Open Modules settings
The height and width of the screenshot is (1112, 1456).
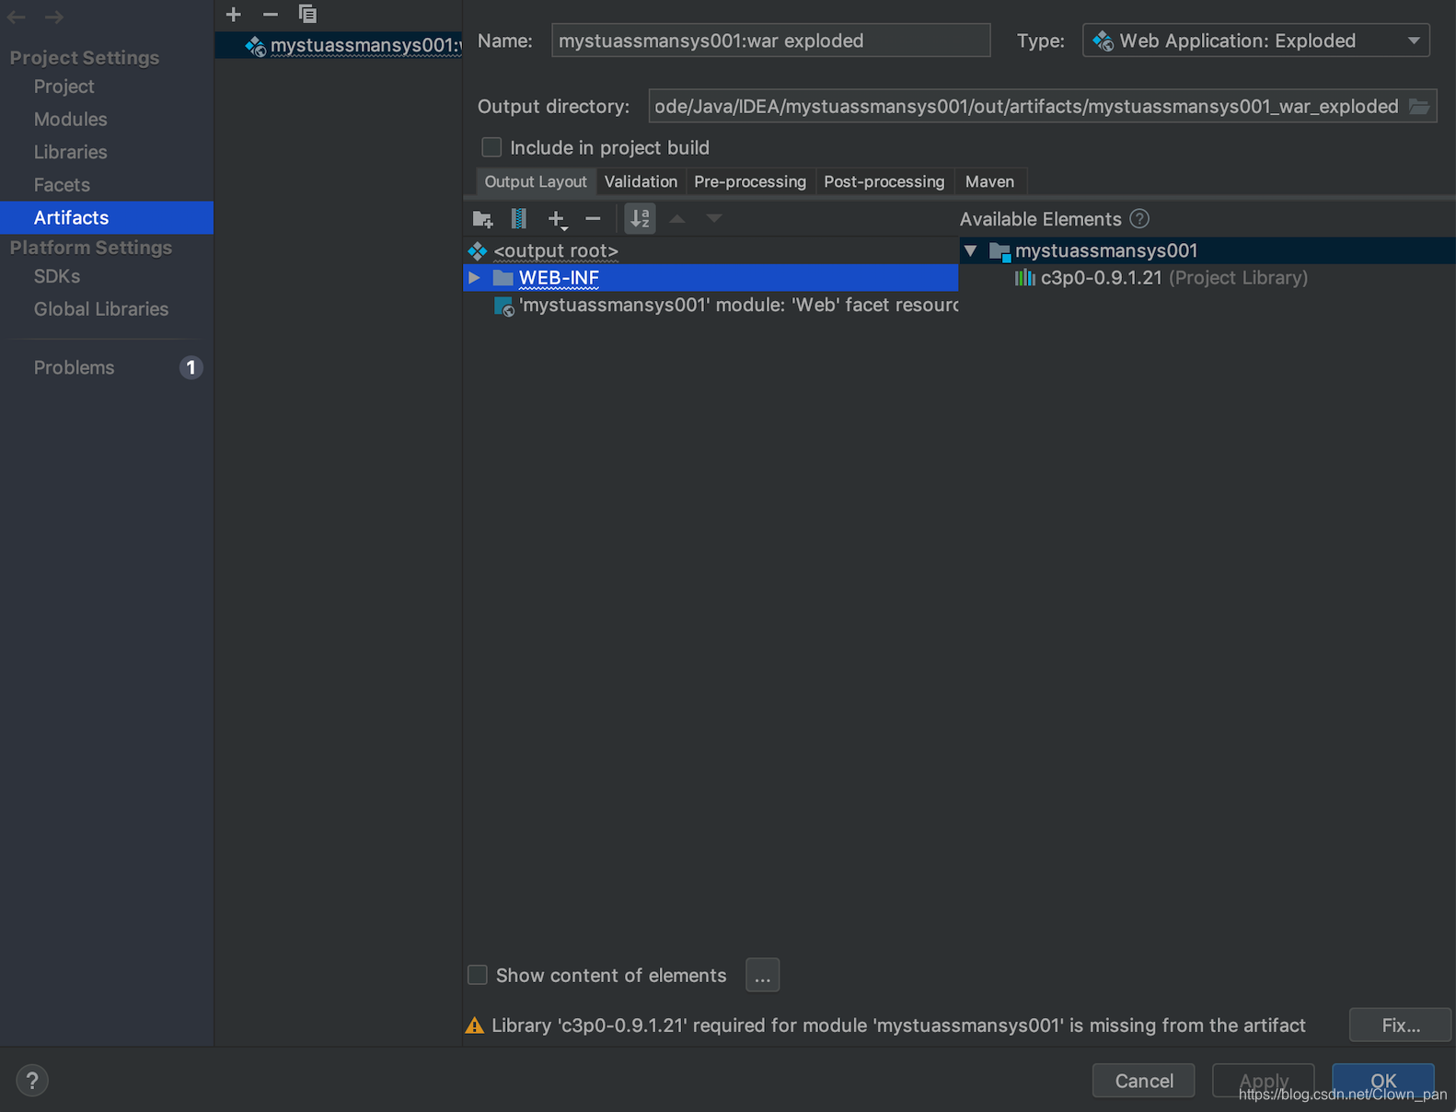(71, 120)
